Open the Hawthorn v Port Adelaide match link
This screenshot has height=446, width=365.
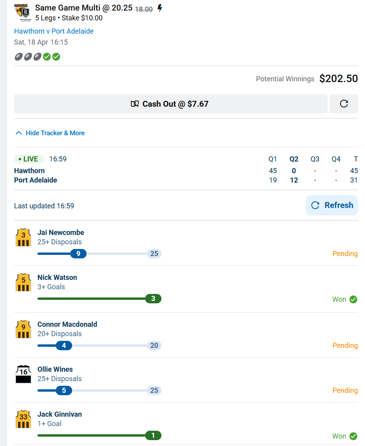point(54,31)
